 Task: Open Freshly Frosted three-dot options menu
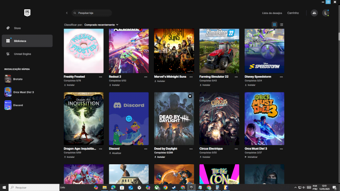(x=101, y=77)
